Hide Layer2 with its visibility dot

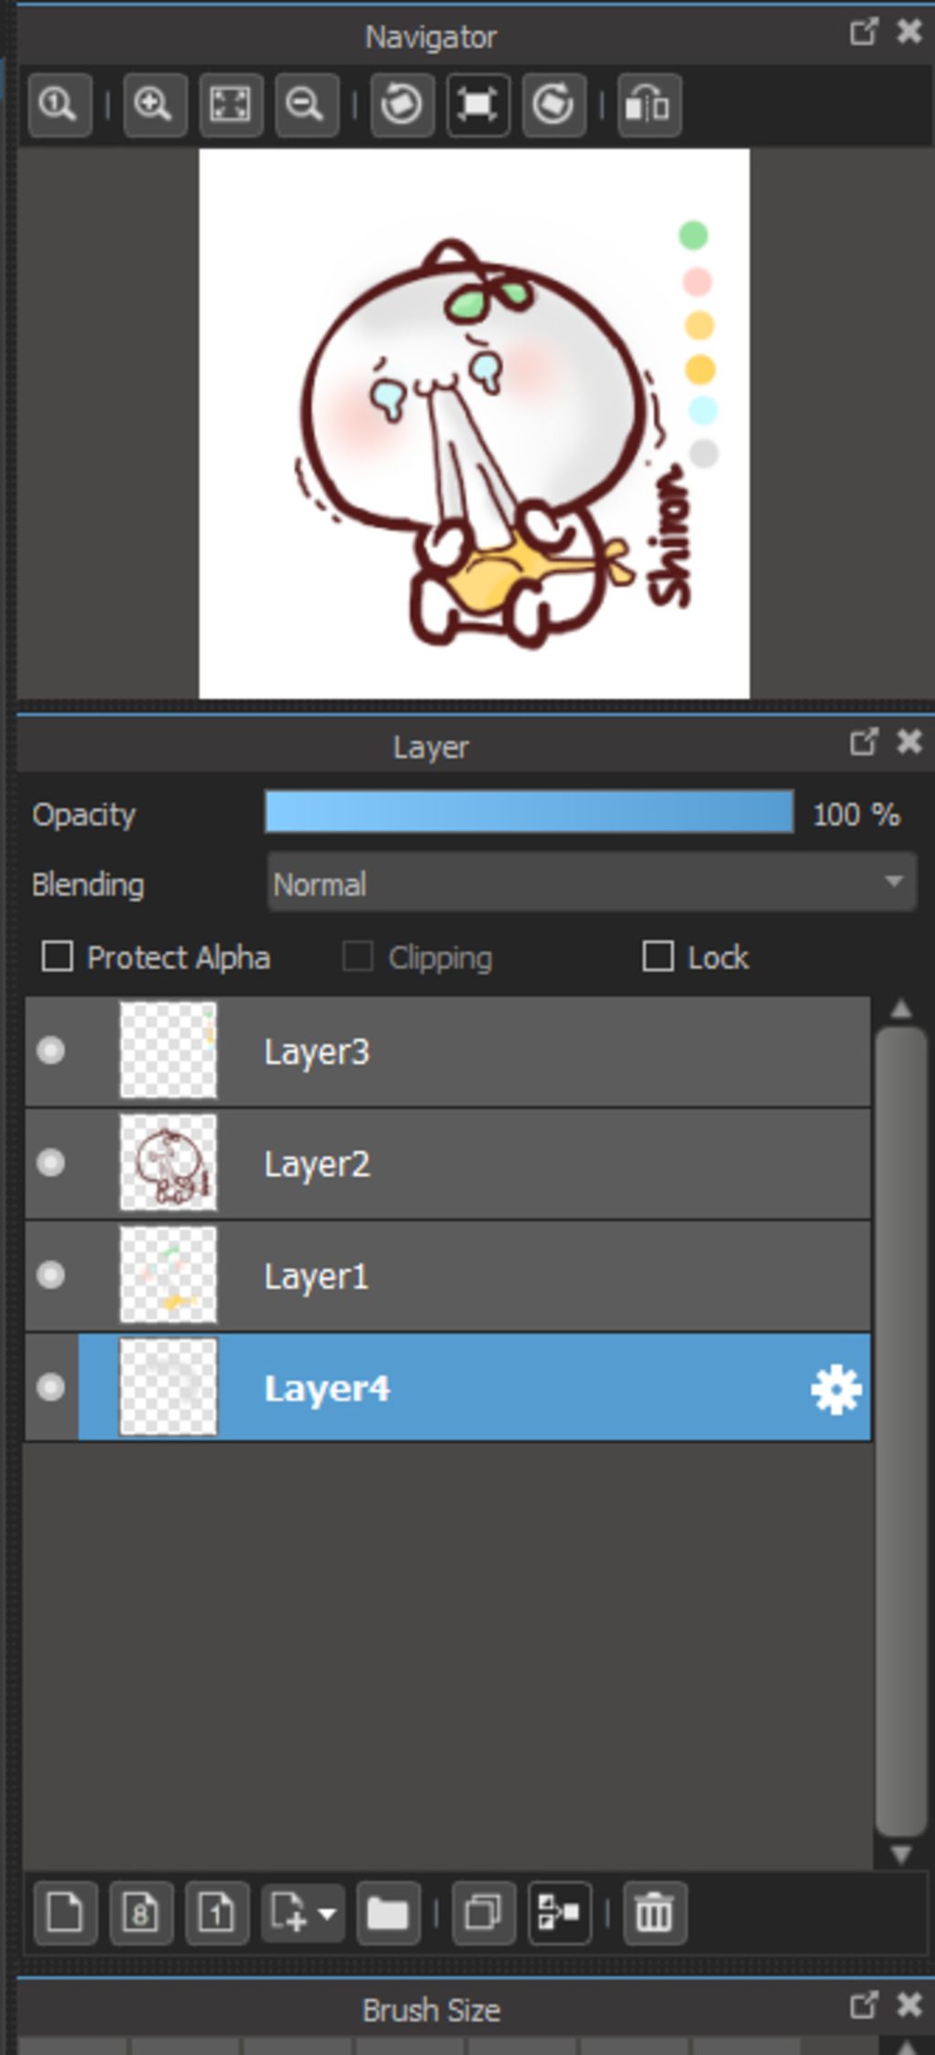51,1163
